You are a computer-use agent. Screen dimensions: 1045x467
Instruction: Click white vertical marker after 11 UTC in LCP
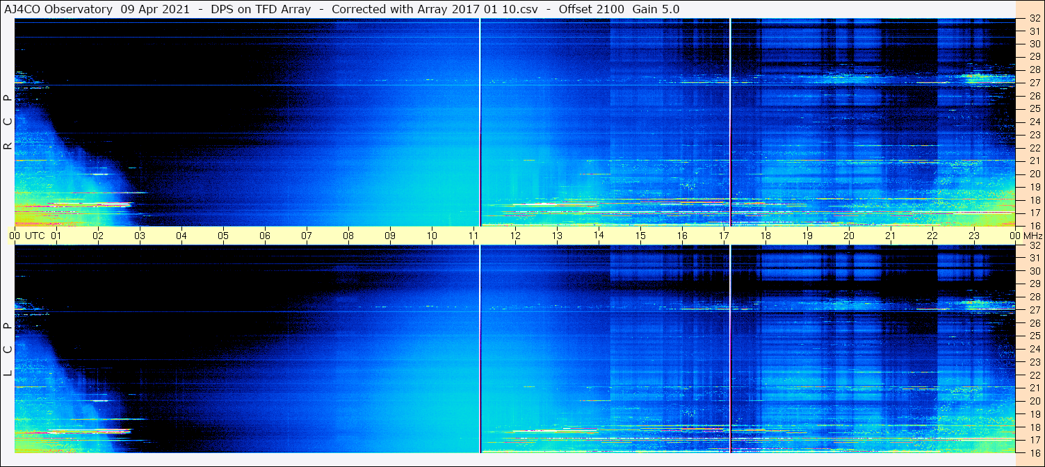click(x=480, y=349)
